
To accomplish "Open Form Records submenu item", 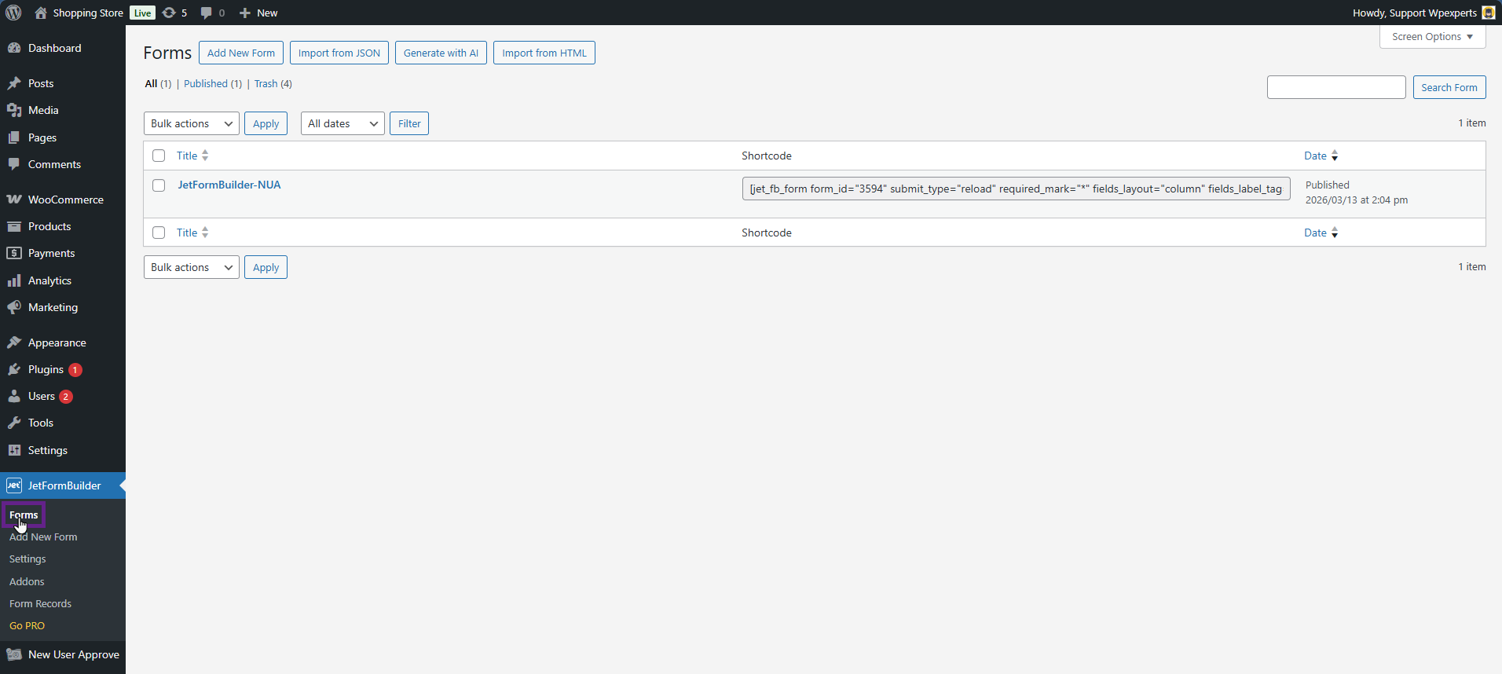I will (x=40, y=603).
